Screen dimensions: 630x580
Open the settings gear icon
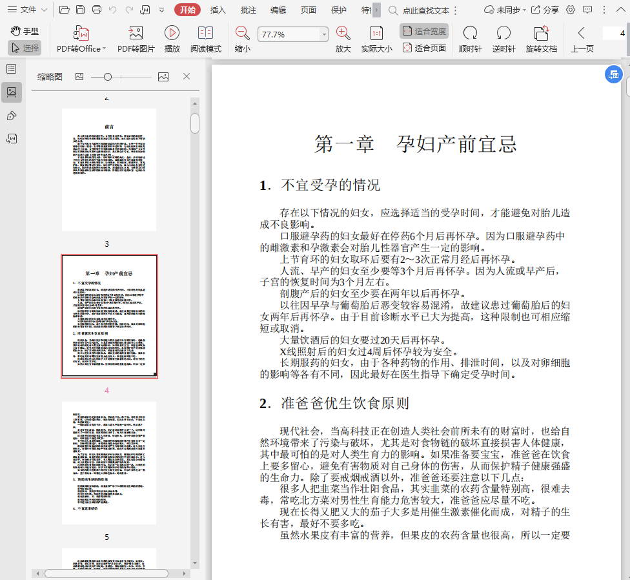[x=571, y=10]
